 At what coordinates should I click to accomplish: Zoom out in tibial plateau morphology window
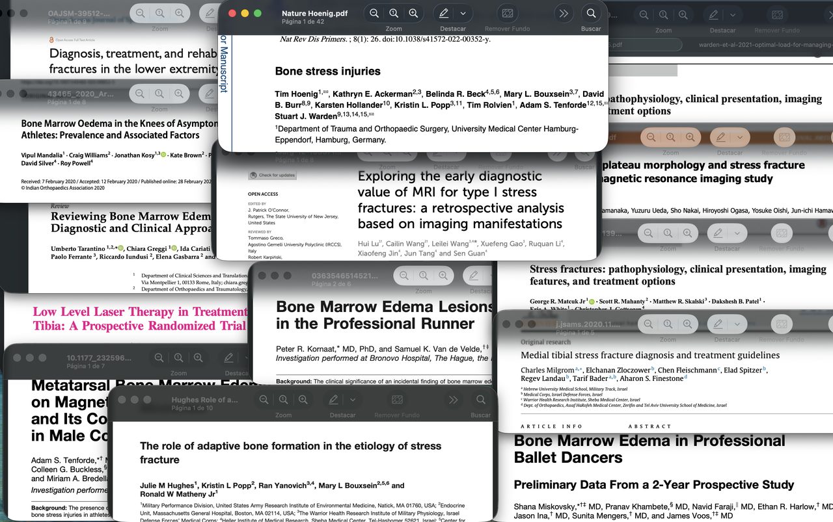(651, 137)
